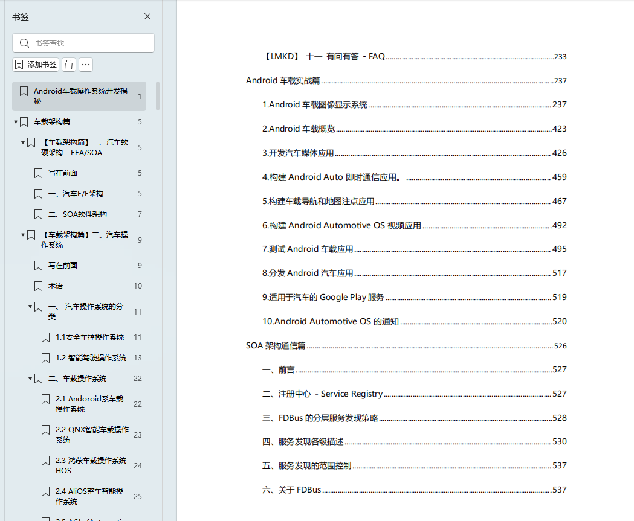
Task: Open bookmark 1.1安全车控操作系统
Action: pyautogui.click(x=90, y=337)
